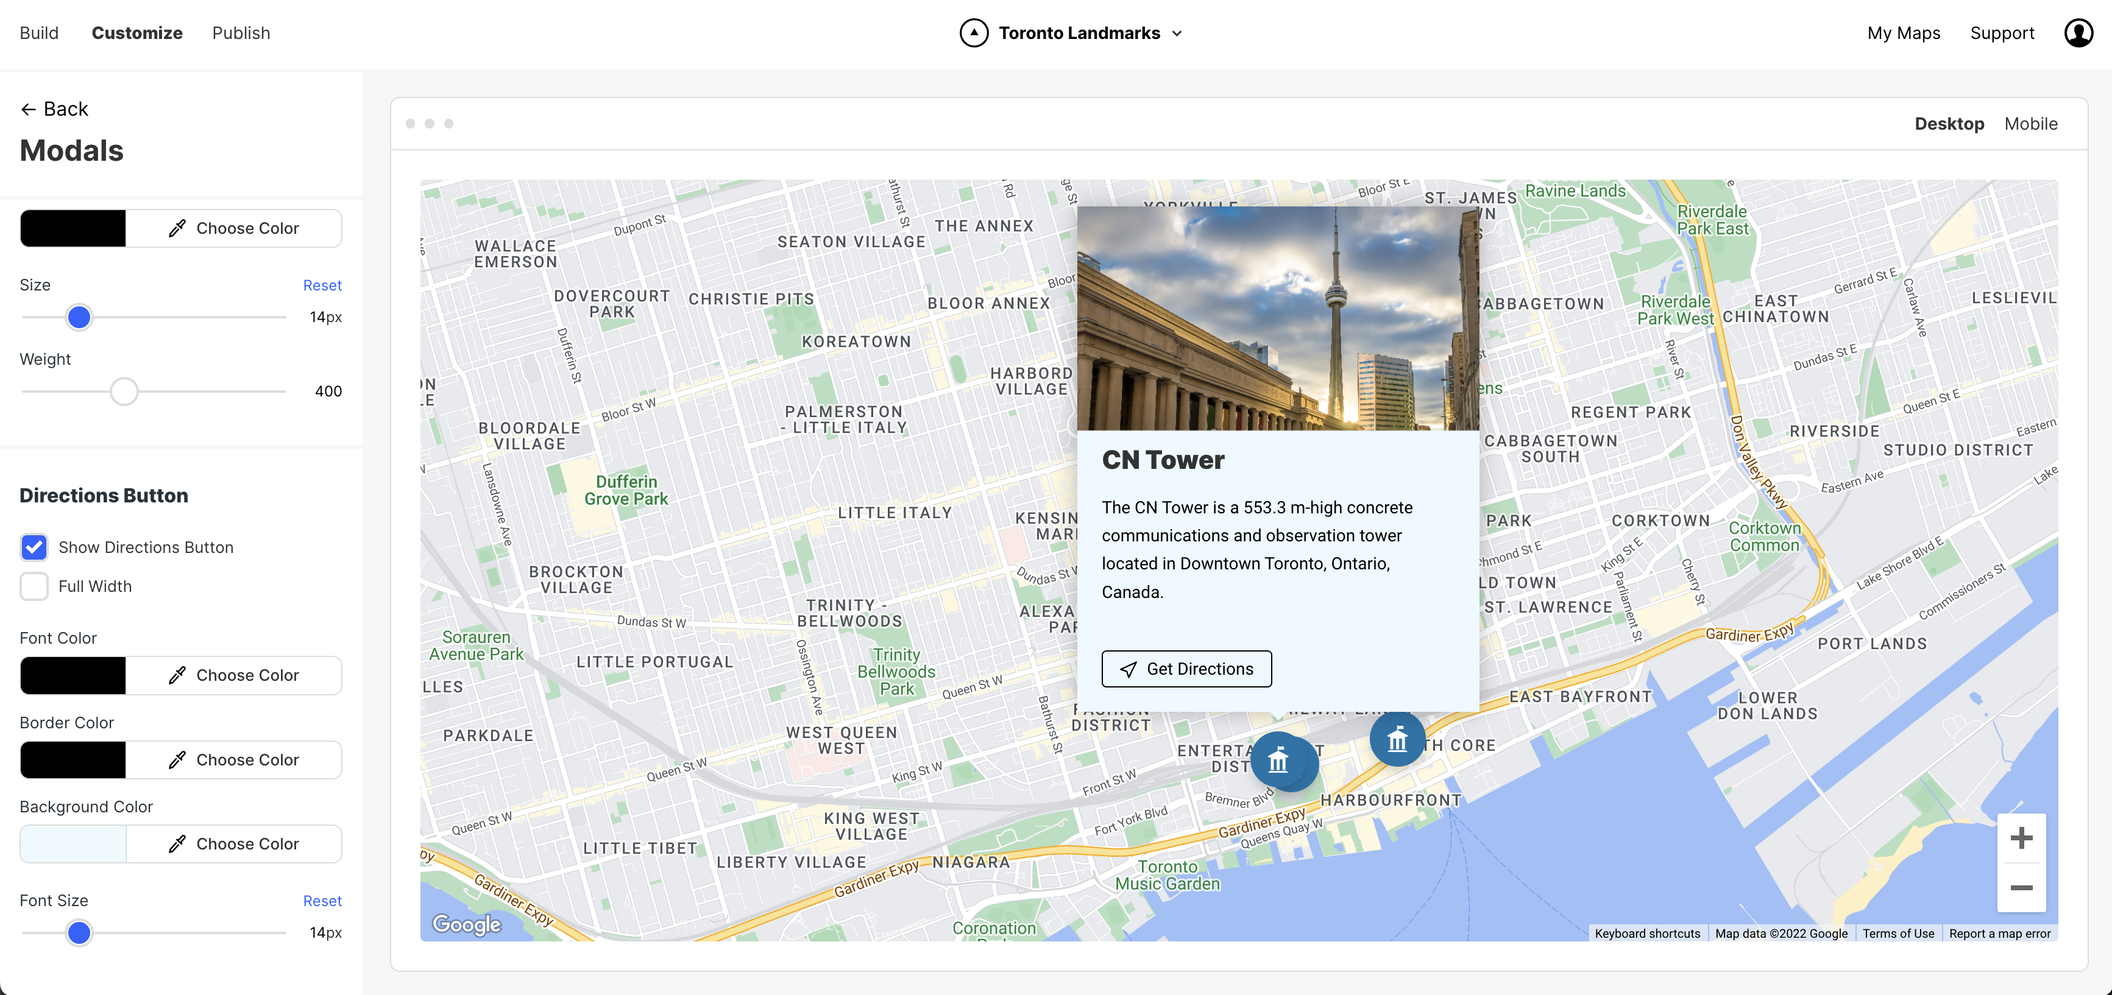Click Report a map error link
Screen dimensions: 2112x995
(1999, 933)
